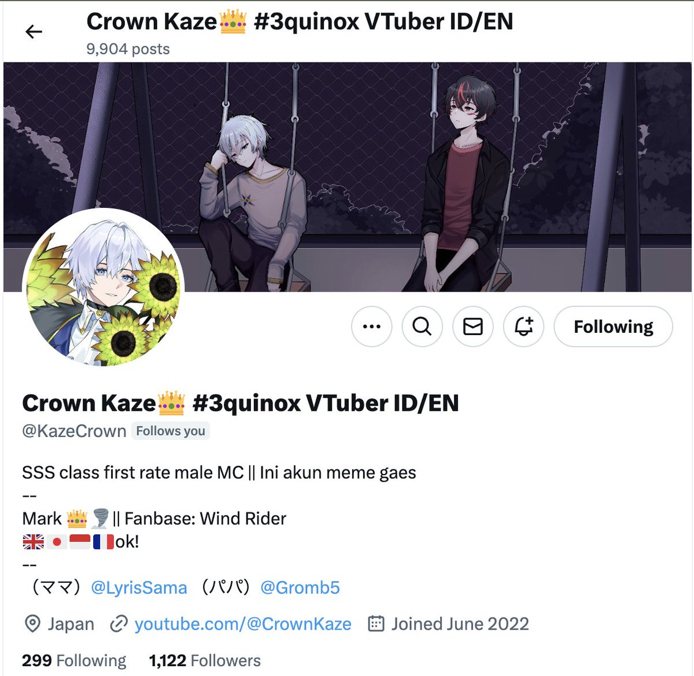This screenshot has width=694, height=676.
Task: Turn on post notifications with bell icon
Action: coord(523,326)
